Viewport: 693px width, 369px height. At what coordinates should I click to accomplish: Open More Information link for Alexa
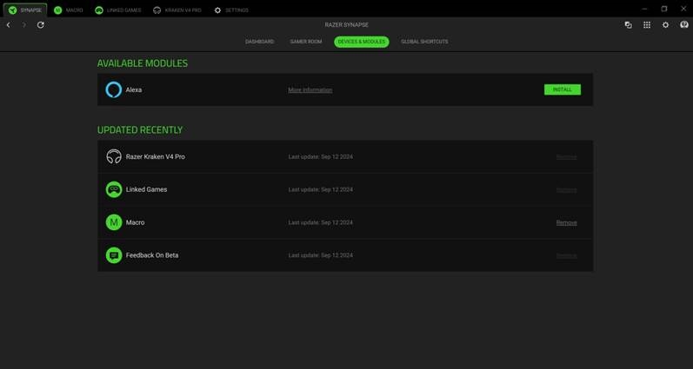pos(310,90)
